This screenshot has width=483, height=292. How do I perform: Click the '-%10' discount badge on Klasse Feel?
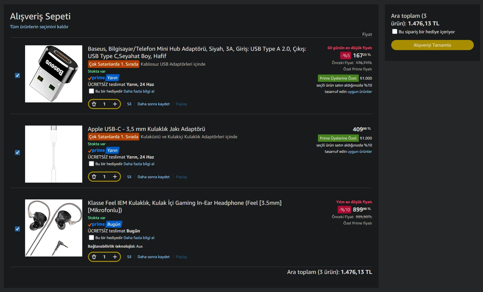point(344,210)
